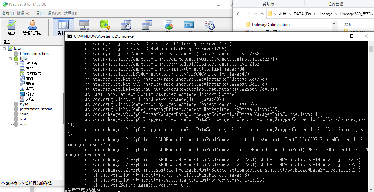This screenshot has width=374, height=192.
Task: Select the sakila database
Action: [x=24, y=114]
